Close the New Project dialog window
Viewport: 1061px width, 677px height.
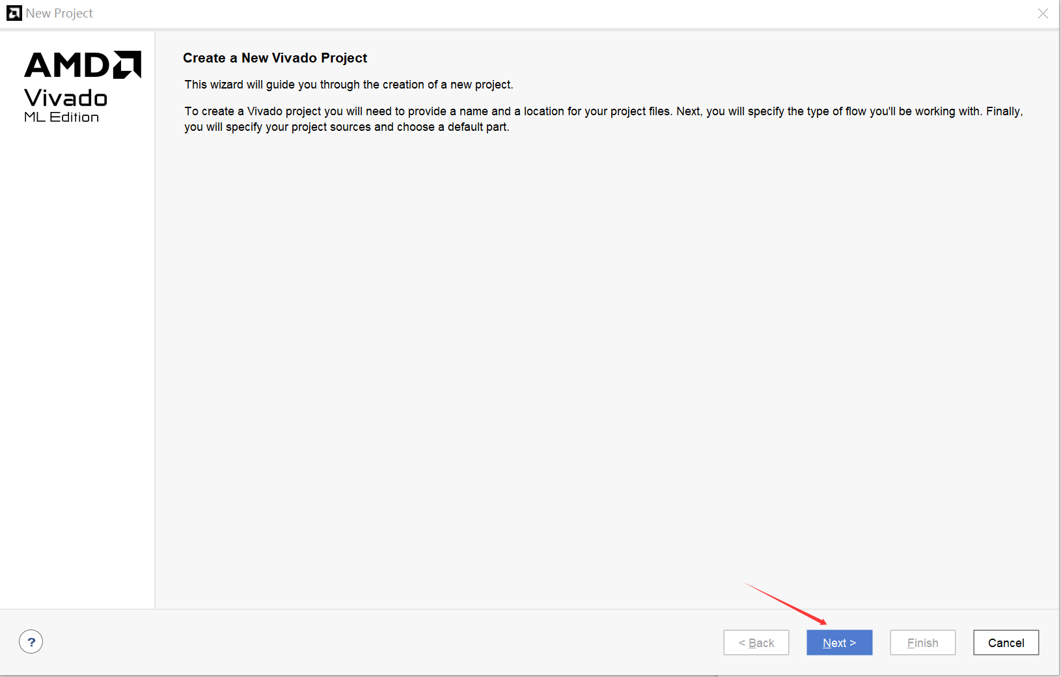coord(1043,13)
